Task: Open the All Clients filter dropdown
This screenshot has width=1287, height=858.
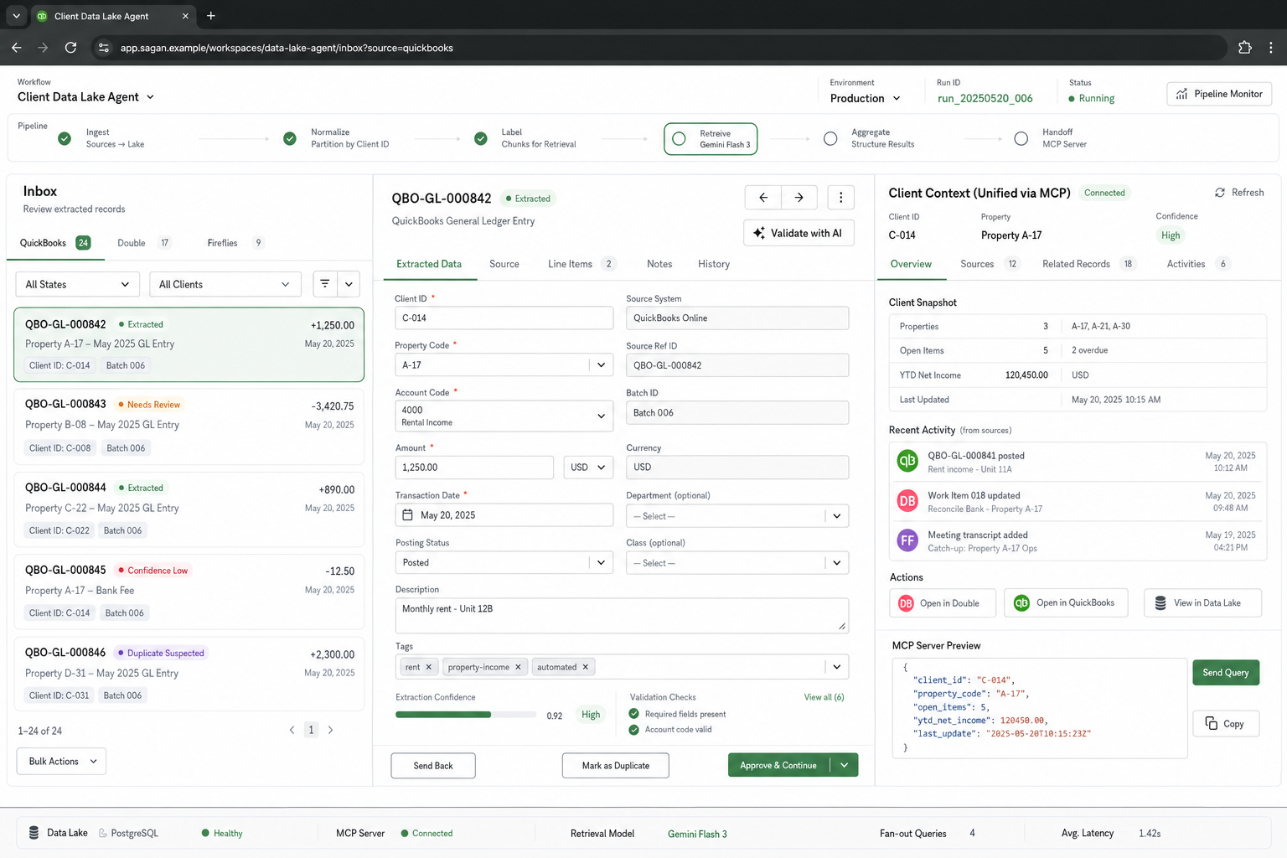Action: [x=225, y=284]
